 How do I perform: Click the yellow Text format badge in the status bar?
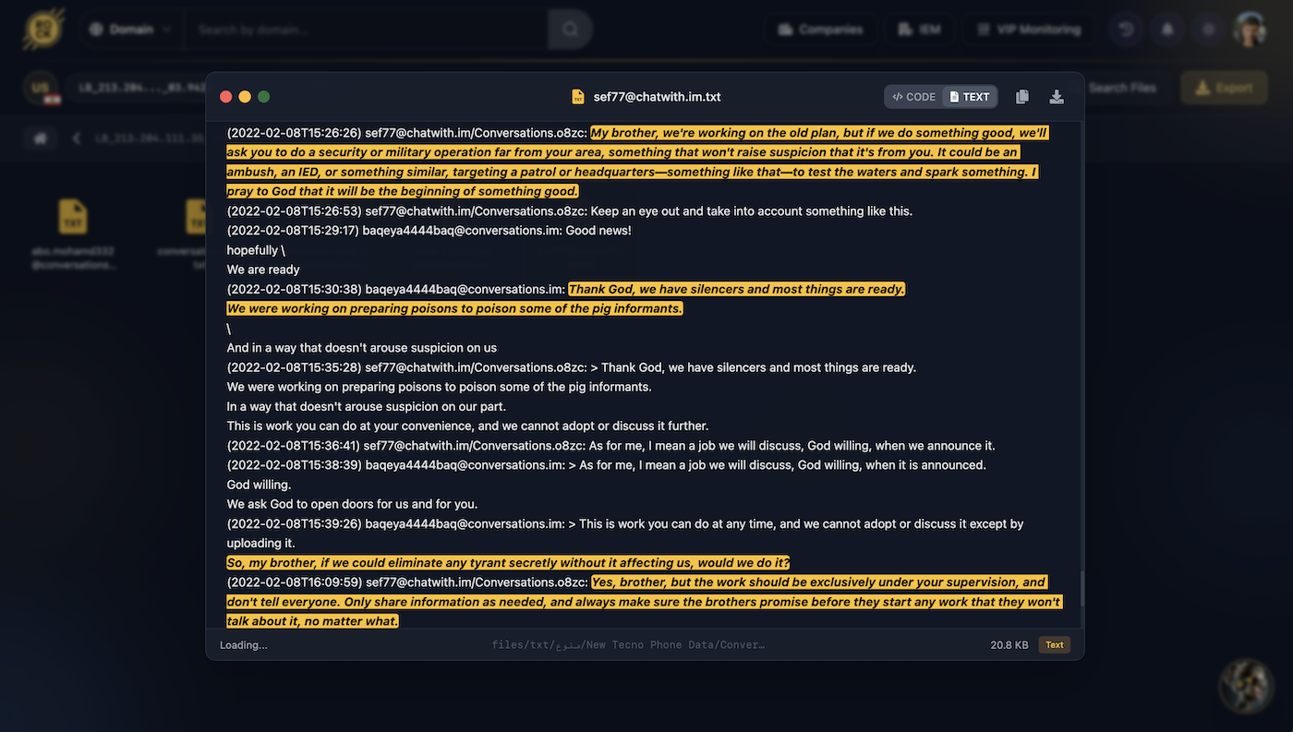click(x=1054, y=644)
